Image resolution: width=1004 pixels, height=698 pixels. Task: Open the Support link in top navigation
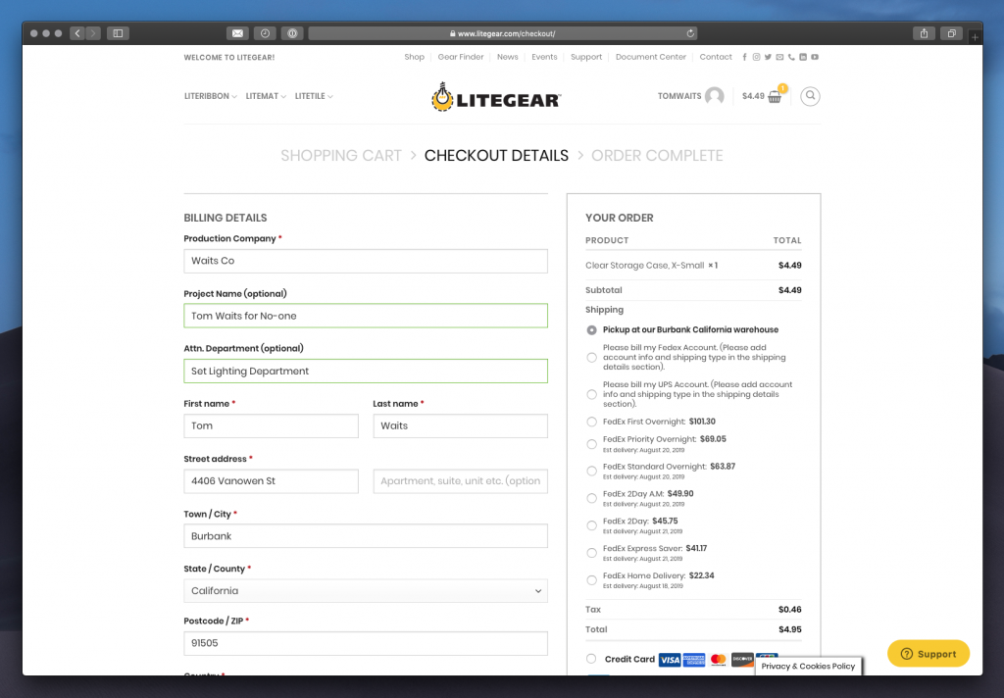point(586,57)
